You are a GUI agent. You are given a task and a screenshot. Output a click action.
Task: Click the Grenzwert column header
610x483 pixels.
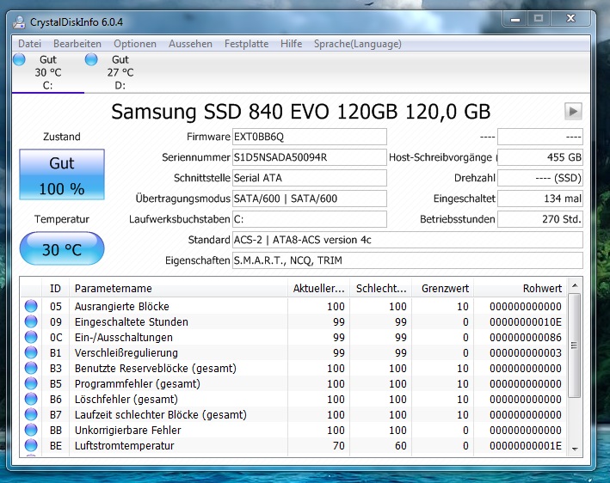443,288
